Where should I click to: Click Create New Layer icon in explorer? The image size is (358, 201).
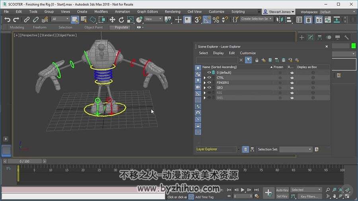coord(263,60)
